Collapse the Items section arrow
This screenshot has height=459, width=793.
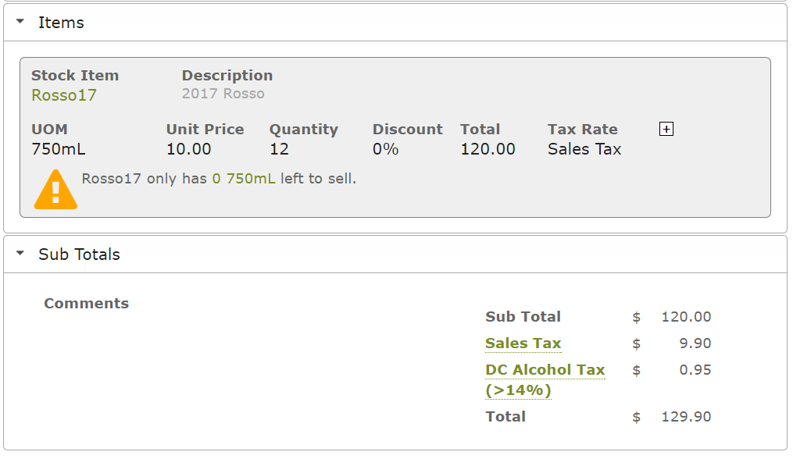click(x=20, y=22)
